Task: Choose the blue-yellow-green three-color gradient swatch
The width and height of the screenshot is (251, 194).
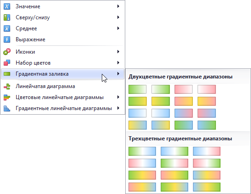Action: 206,187
